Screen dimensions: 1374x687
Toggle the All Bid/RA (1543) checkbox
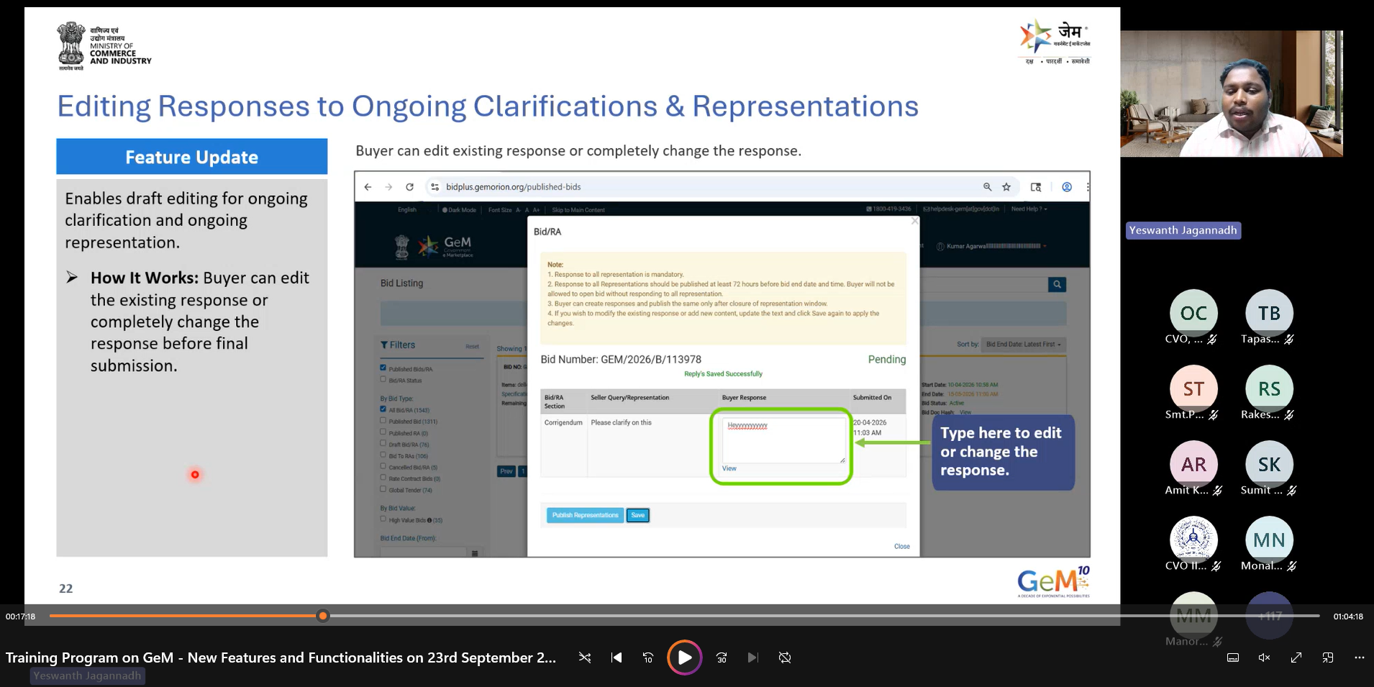point(383,409)
